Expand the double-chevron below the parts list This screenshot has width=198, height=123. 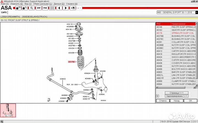click(x=157, y=96)
